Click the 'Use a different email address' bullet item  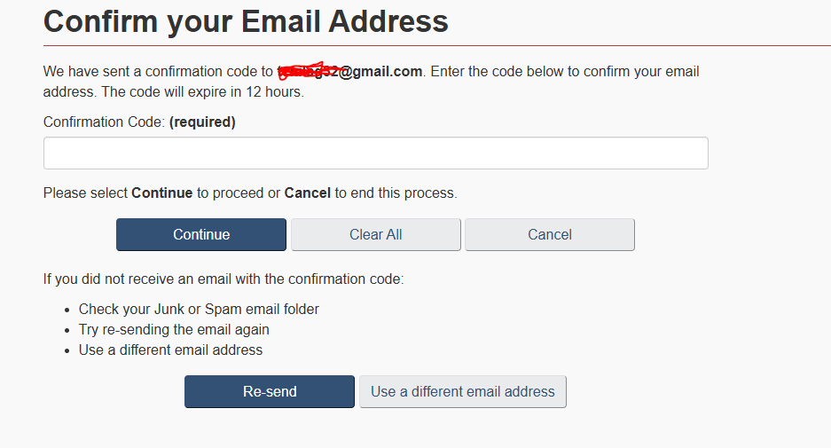point(170,350)
